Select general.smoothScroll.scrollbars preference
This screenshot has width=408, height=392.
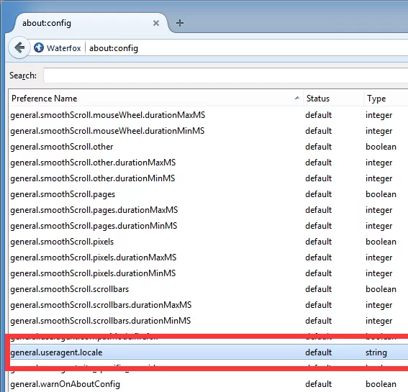pos(209,289)
